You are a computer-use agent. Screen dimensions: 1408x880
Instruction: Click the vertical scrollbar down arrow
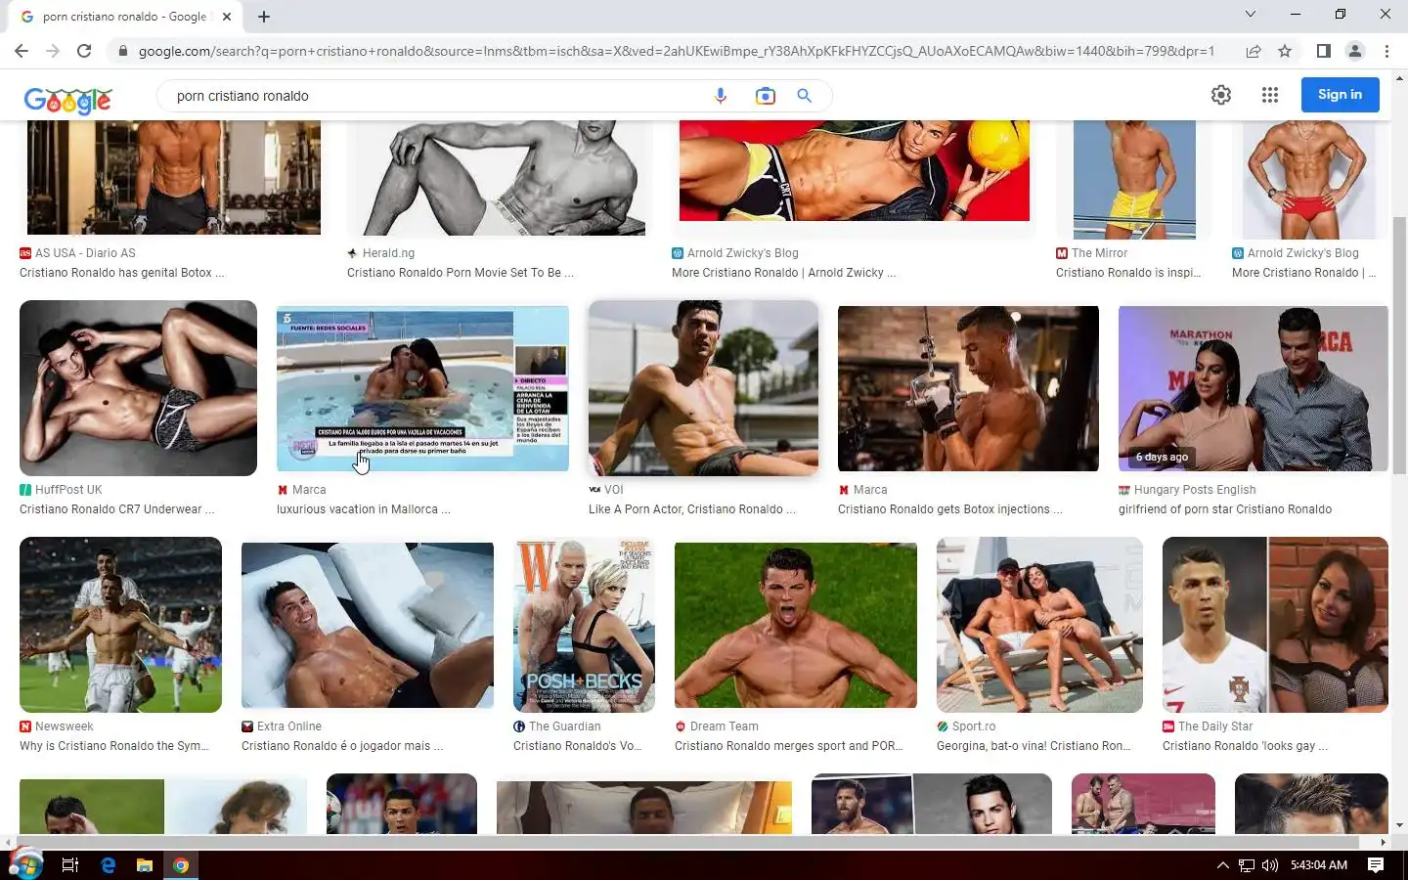pos(1400,825)
